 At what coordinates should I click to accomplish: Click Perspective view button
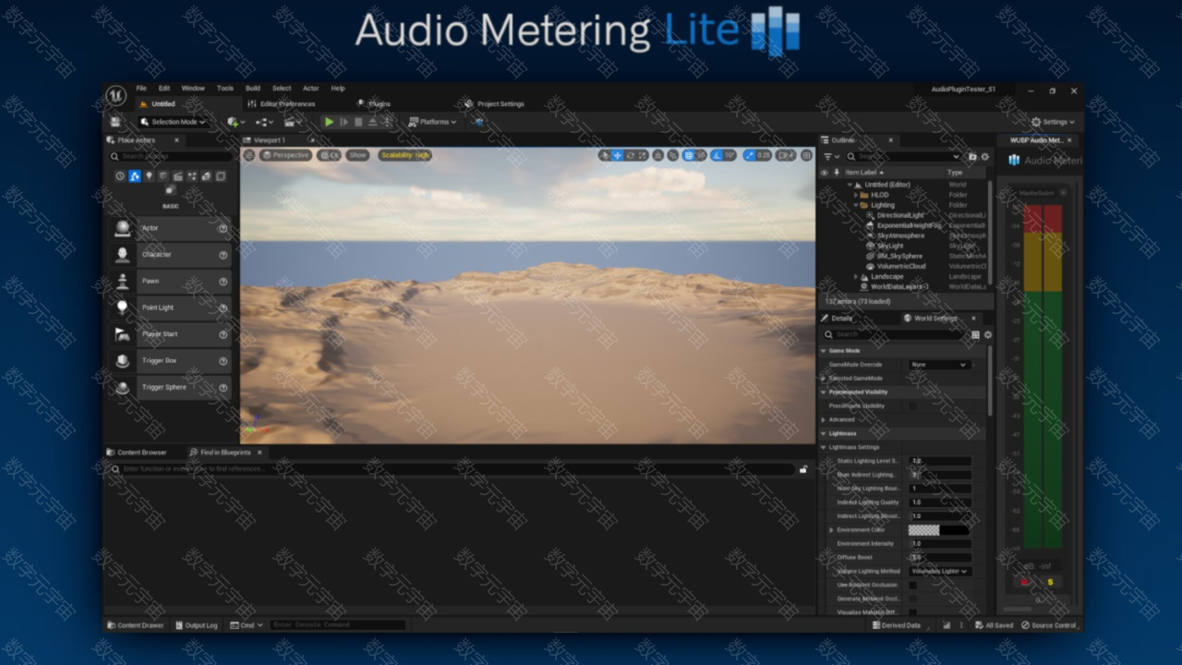(286, 155)
